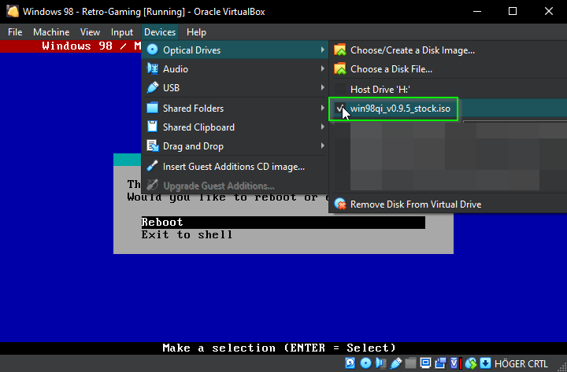Click the hard disk activity status icon
Screen dimensions: 567x372
tap(350, 363)
